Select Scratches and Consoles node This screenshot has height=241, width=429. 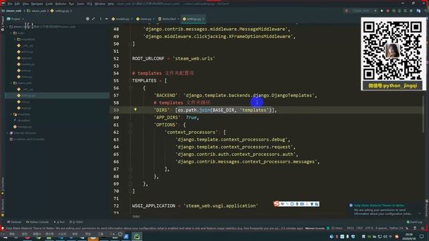click(27, 139)
